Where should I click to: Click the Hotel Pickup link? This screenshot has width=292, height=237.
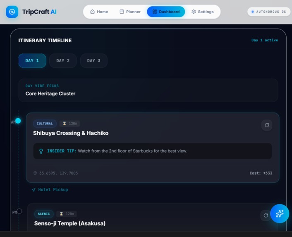[x=53, y=189]
